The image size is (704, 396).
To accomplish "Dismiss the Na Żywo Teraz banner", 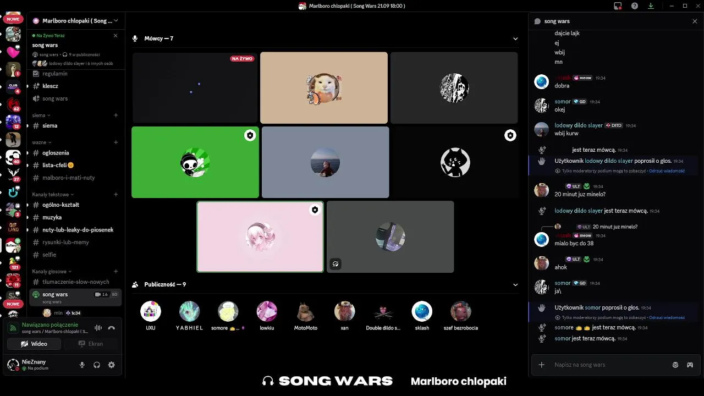I will coord(116,35).
